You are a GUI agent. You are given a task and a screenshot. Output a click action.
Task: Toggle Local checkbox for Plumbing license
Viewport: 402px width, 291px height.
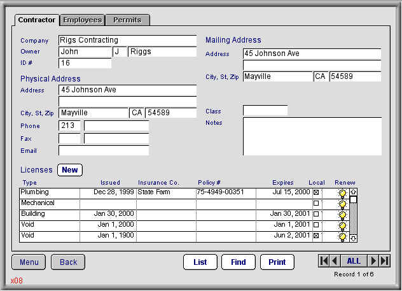316,192
